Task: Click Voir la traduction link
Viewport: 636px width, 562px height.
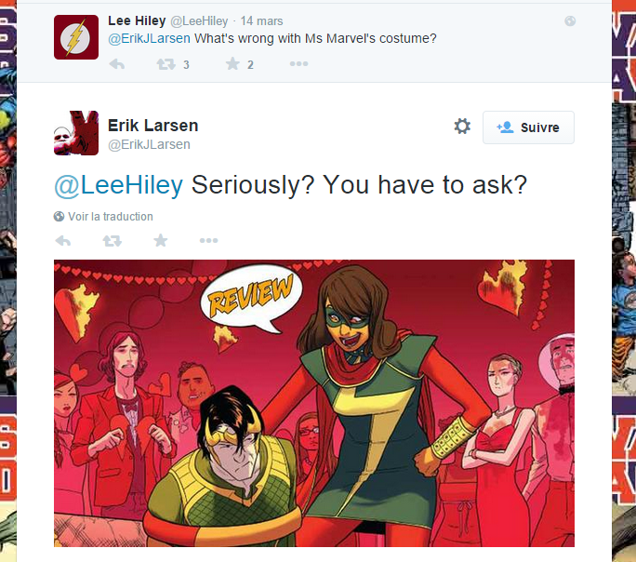Action: coord(111,217)
